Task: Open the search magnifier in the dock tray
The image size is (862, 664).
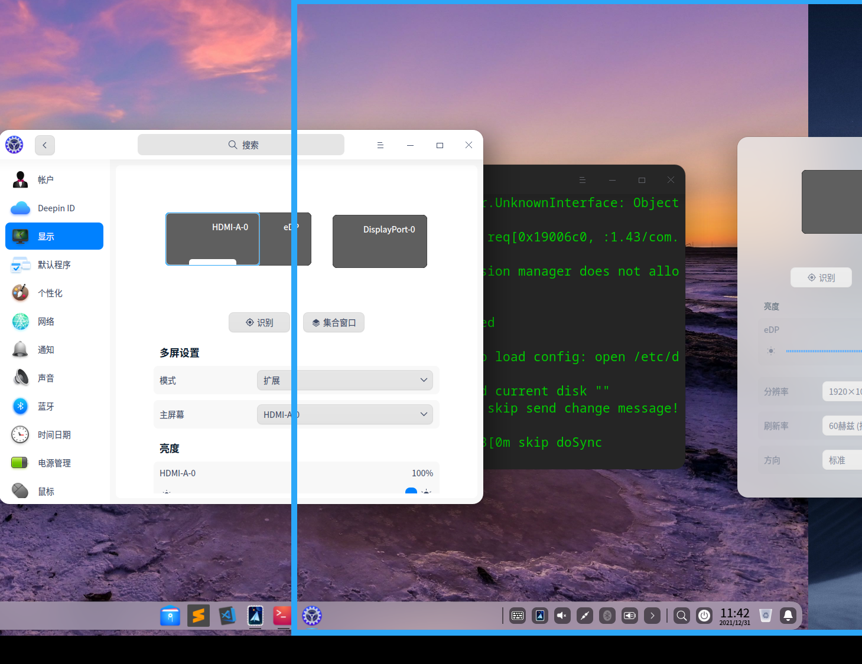Action: pyautogui.click(x=682, y=616)
